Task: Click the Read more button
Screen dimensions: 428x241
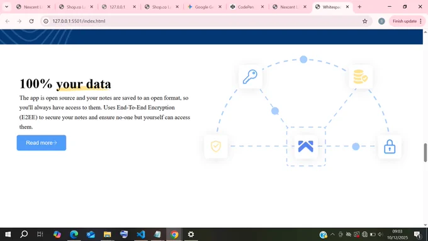Action: tap(41, 143)
